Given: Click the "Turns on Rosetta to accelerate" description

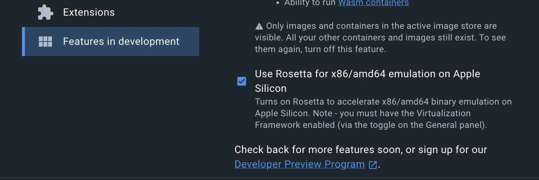Looking at the screenshot, I should tap(383, 102).
